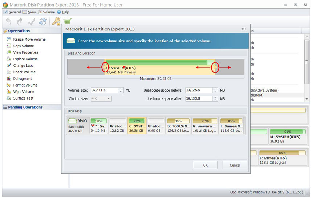The height and width of the screenshot is (198, 312).
Task: Select D: TOOLS partition in Disk Map
Action: 178,126
